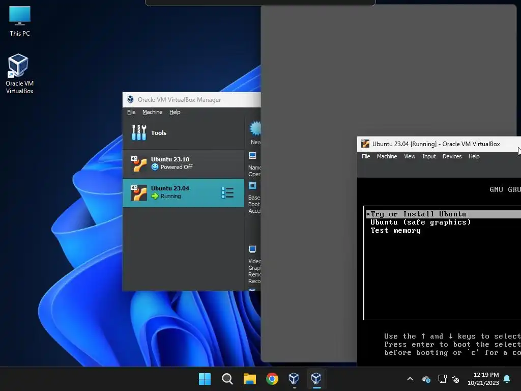Click the Ubuntu VM window title icon
Viewport: 521px width, 391px height.
point(365,144)
